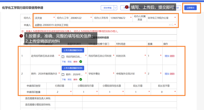Click file icon for 附件：2026年 attachment

[63, 74]
